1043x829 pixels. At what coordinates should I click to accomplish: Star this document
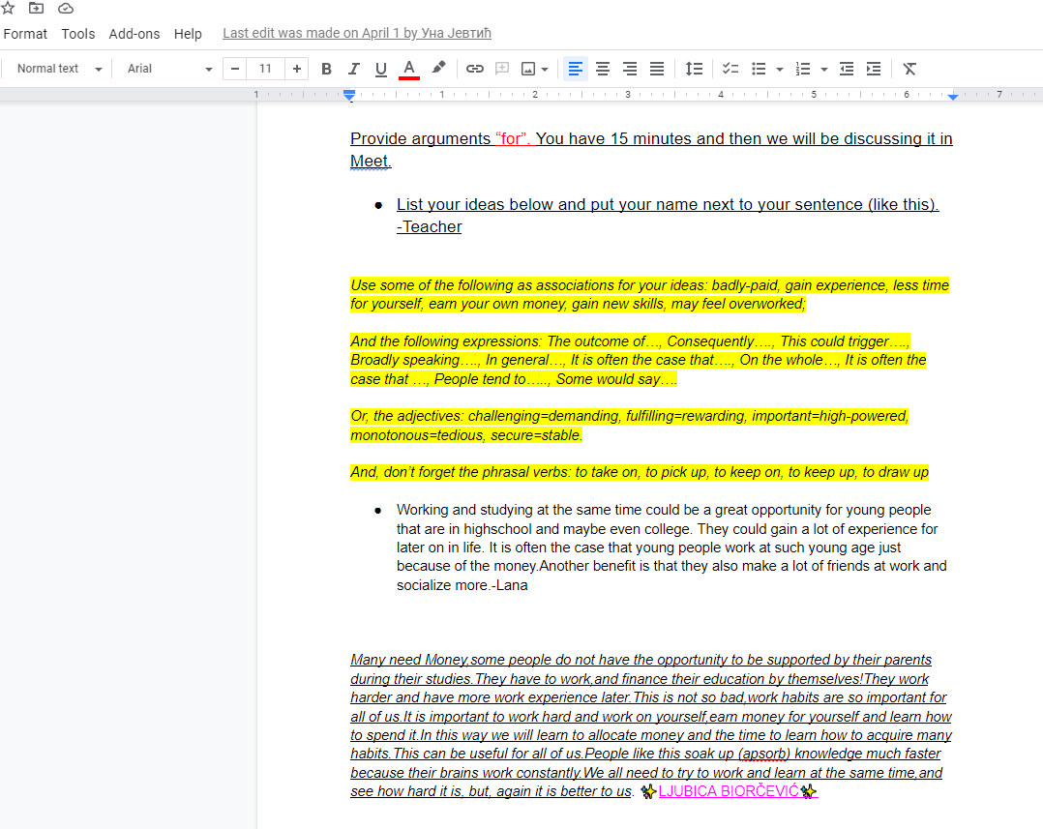pos(9,9)
